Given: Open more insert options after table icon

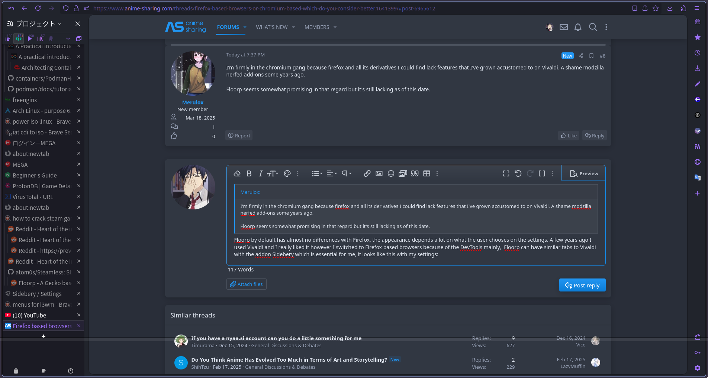Looking at the screenshot, I should pyautogui.click(x=437, y=173).
